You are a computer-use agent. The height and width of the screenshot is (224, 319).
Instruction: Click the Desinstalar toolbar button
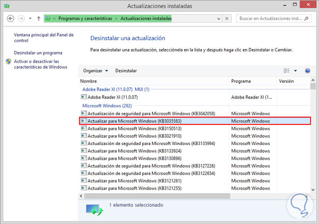tap(126, 71)
